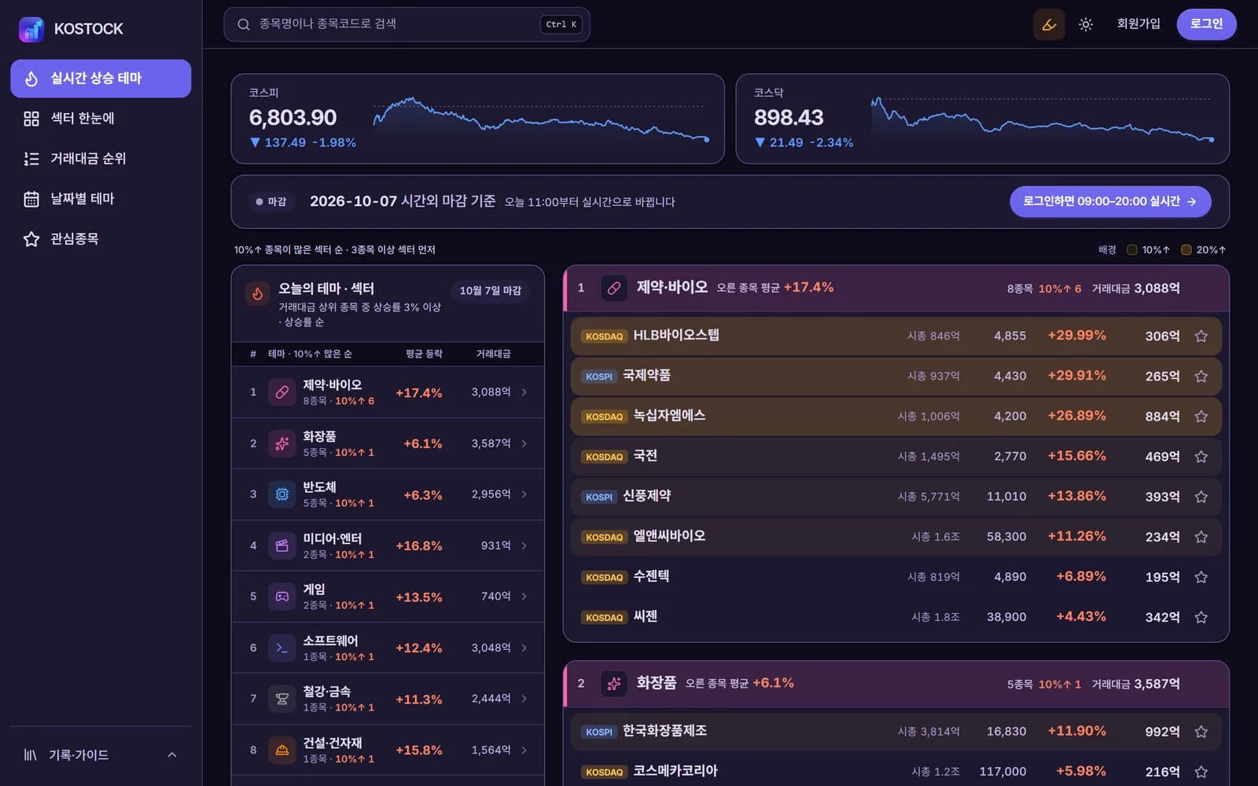Click the KOSTOCK logo icon
Screen dimensions: 1258x786
(31, 29)
